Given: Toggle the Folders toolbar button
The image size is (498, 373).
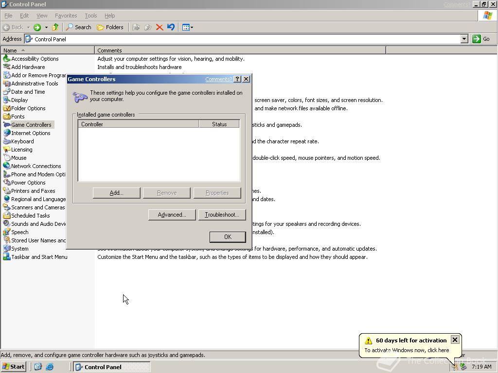Looking at the screenshot, I should (x=110, y=27).
